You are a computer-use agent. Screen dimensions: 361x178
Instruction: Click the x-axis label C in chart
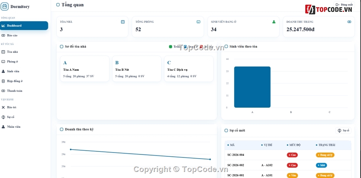[x=329, y=112]
